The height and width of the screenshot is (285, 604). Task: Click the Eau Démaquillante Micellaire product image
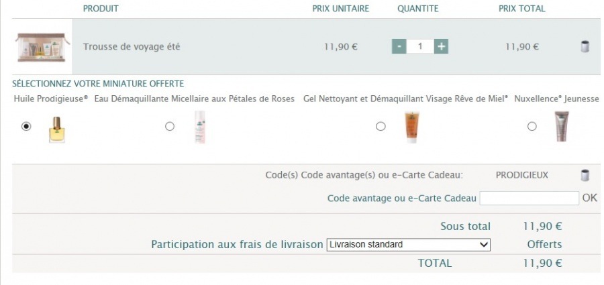point(199,127)
